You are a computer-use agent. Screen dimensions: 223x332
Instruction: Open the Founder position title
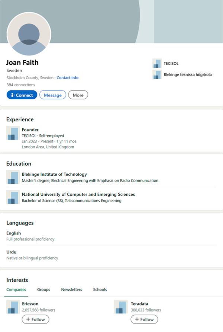[30, 130]
